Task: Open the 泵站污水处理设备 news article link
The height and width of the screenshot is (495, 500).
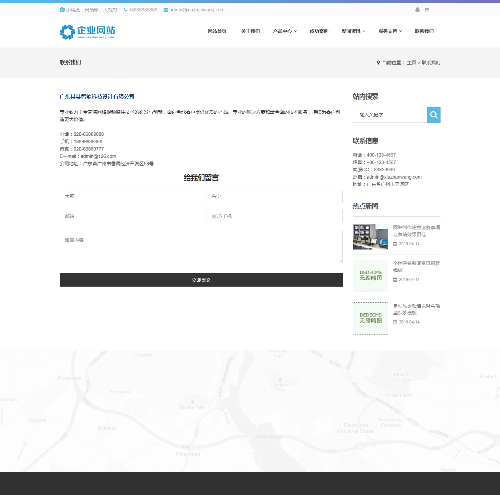Action: pos(416,309)
